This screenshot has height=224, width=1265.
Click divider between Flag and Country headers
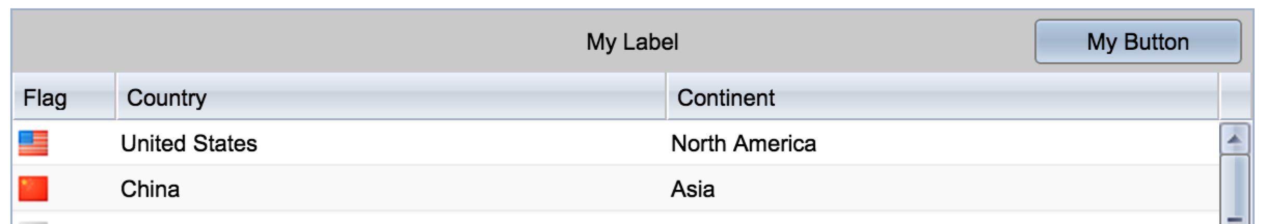click(116, 96)
